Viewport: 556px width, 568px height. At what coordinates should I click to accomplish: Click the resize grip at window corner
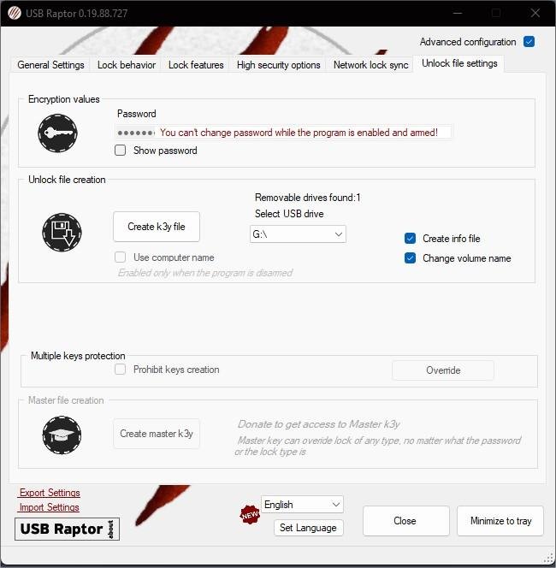click(x=548, y=559)
